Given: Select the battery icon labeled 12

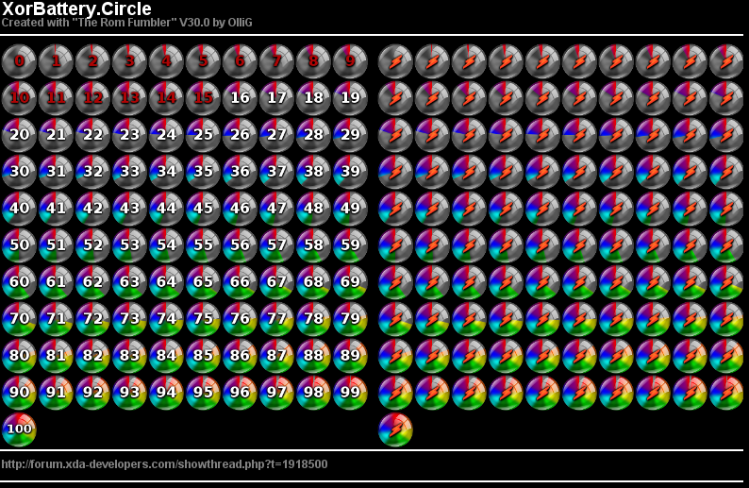Looking at the screenshot, I should point(92,98).
